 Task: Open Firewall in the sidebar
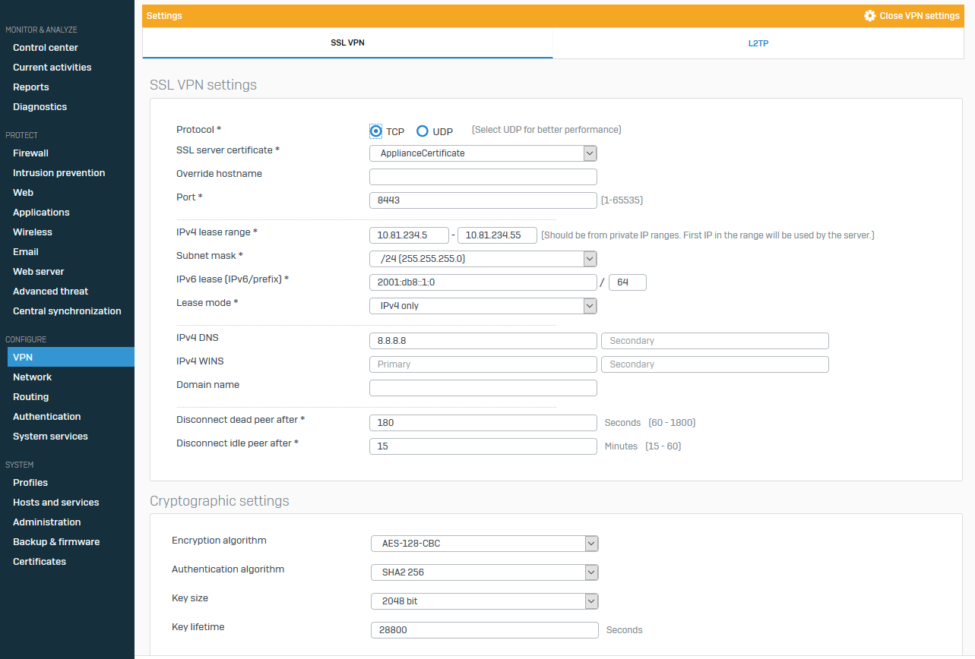point(30,153)
